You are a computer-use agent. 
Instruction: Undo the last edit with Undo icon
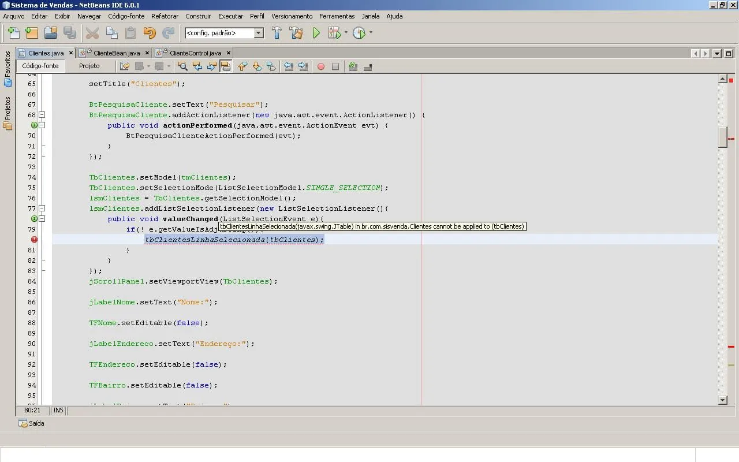(150, 33)
